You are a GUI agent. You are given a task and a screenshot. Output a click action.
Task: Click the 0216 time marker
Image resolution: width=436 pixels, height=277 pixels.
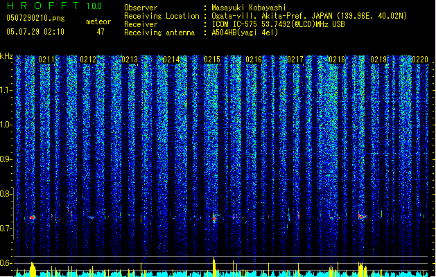(x=254, y=60)
